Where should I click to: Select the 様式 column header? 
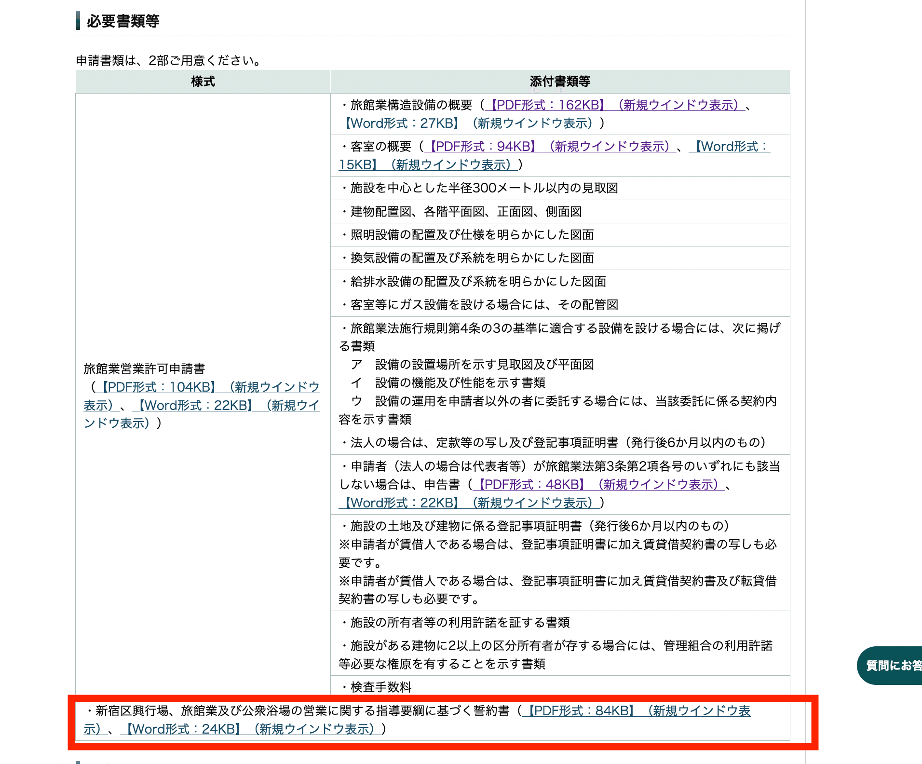[203, 81]
